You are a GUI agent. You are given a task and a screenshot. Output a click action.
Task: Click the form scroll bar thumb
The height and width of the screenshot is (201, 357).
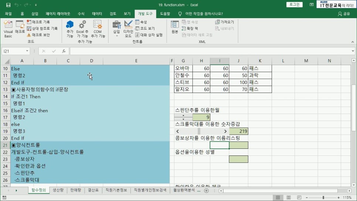point(199,131)
